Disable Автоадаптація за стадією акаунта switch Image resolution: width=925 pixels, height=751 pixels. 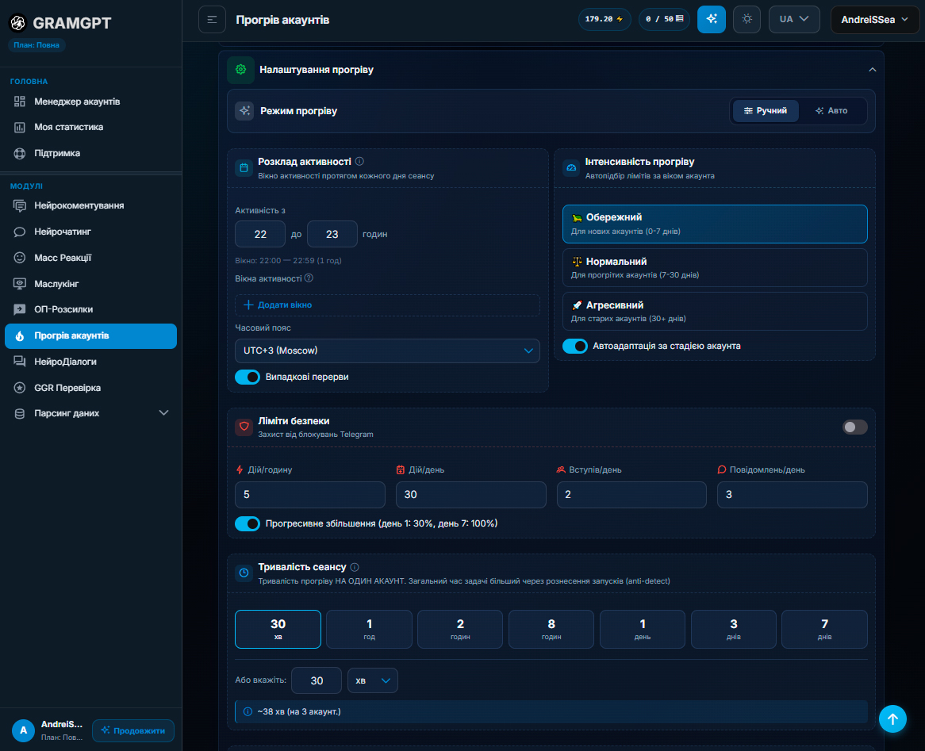click(574, 347)
